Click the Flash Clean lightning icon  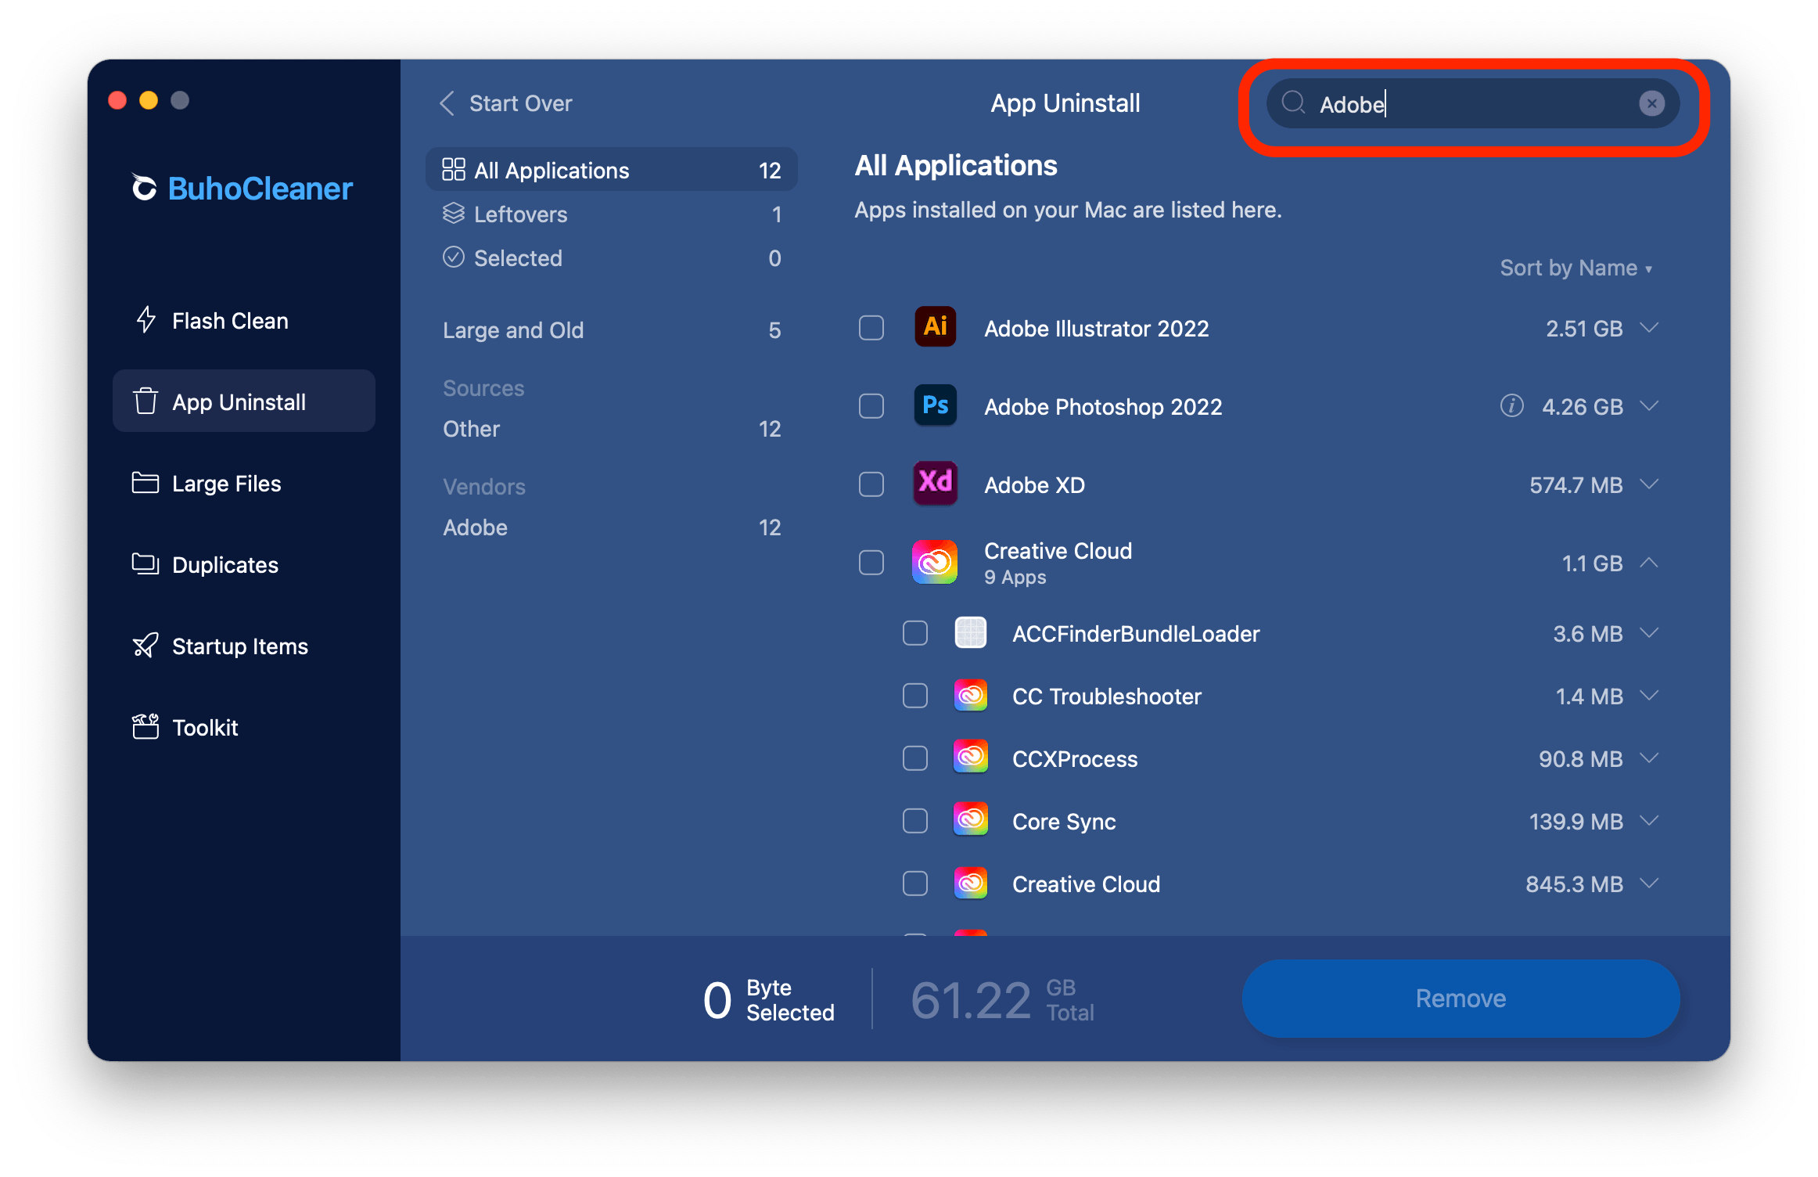click(x=146, y=320)
